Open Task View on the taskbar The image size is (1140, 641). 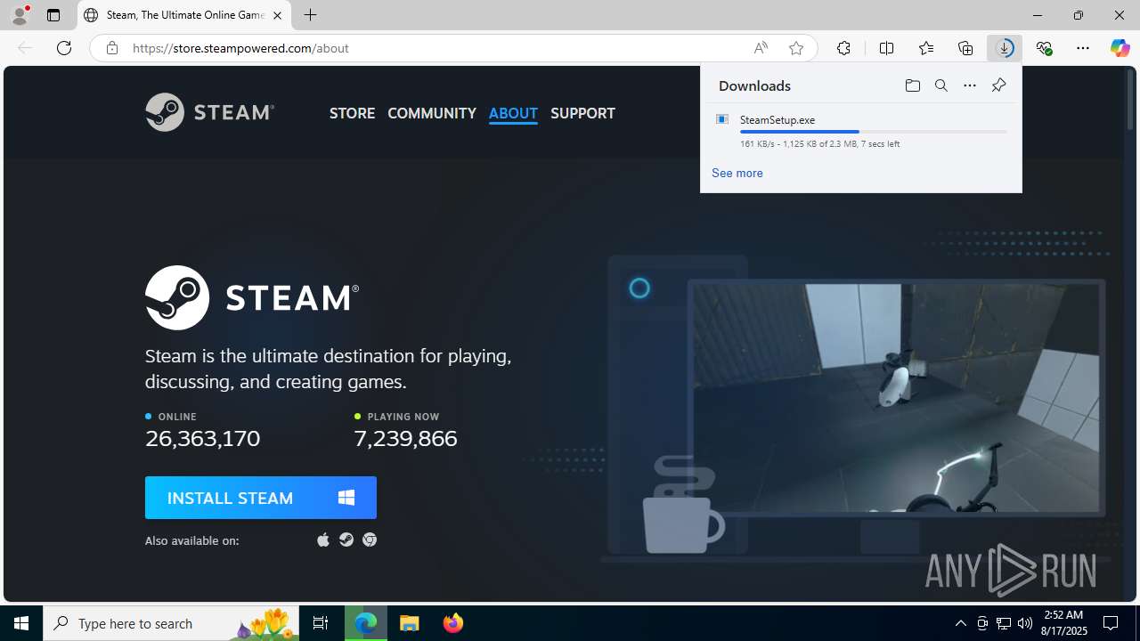pyautogui.click(x=321, y=623)
